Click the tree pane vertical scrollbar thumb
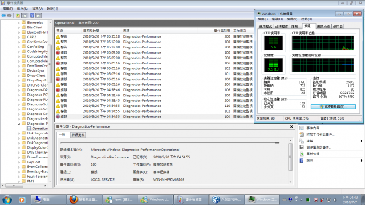 coord(50,63)
